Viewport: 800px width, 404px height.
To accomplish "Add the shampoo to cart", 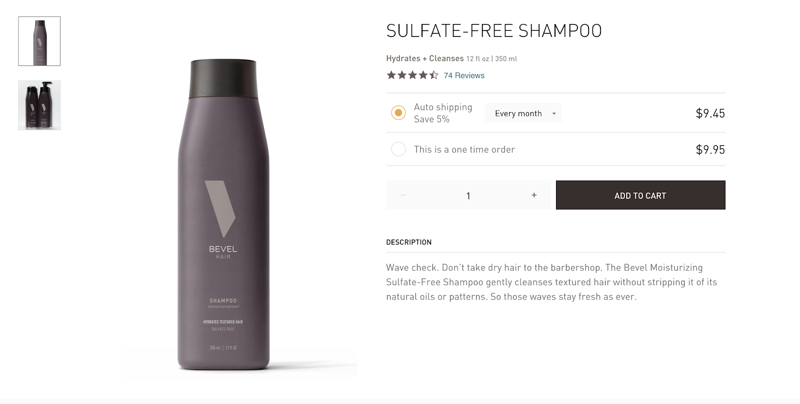I will 640,195.
